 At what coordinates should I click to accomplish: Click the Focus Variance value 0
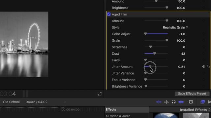[x=184, y=80]
